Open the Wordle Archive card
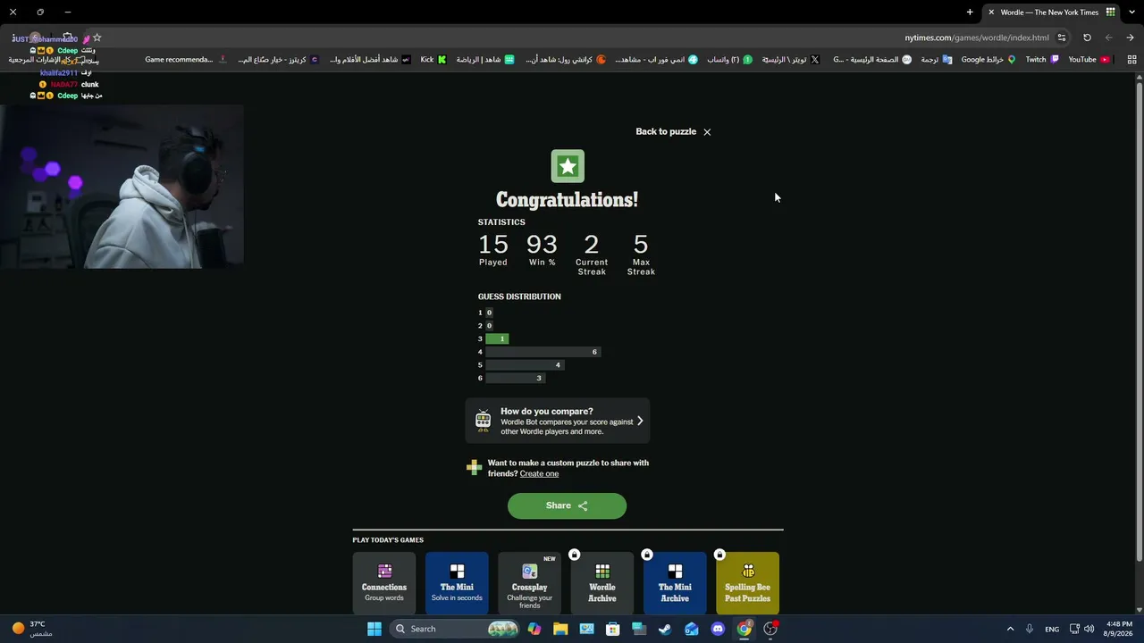Viewport: 1144px width, 643px height. 602,583
